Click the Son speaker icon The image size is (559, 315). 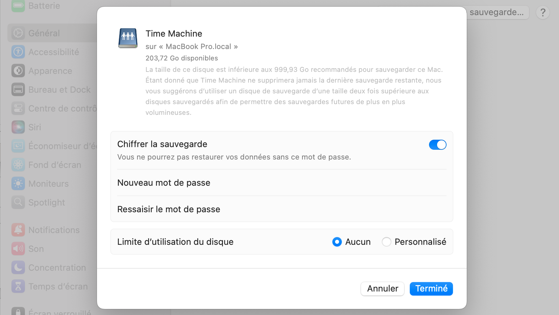coord(18,249)
